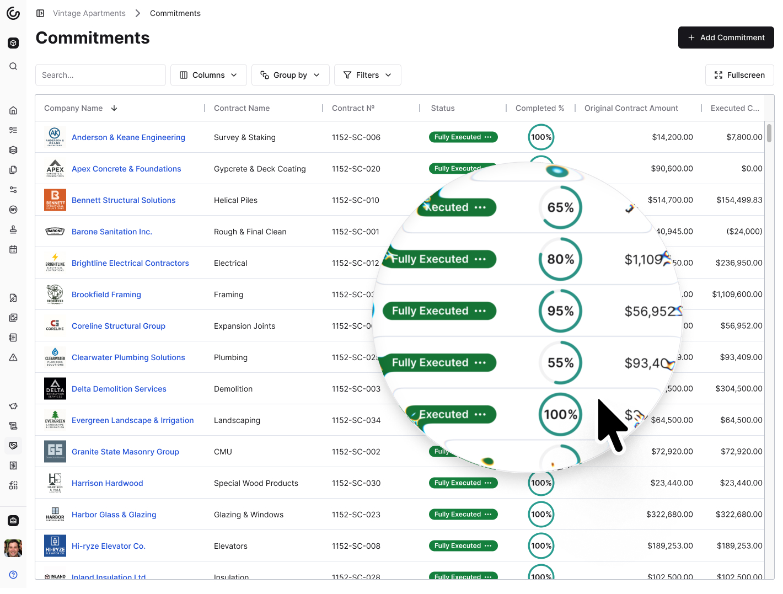
Task: Click the sidebar search magnifier icon
Action: click(x=13, y=66)
